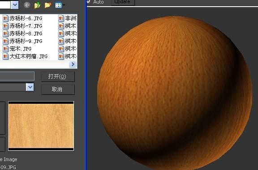Click the 取消 cancel button

click(58, 89)
